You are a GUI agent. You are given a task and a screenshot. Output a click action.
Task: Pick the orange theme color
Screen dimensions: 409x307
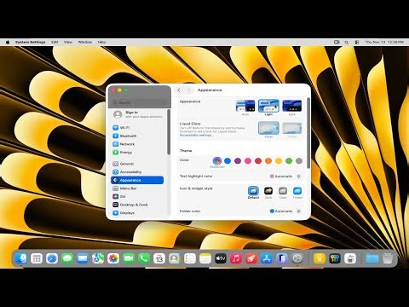(268, 161)
